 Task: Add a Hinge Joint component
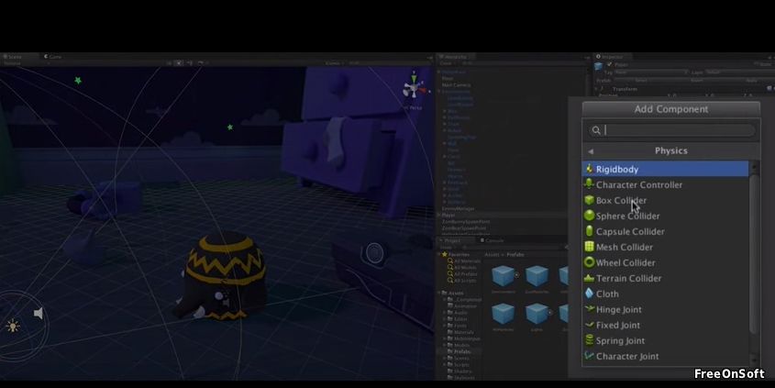point(665,309)
